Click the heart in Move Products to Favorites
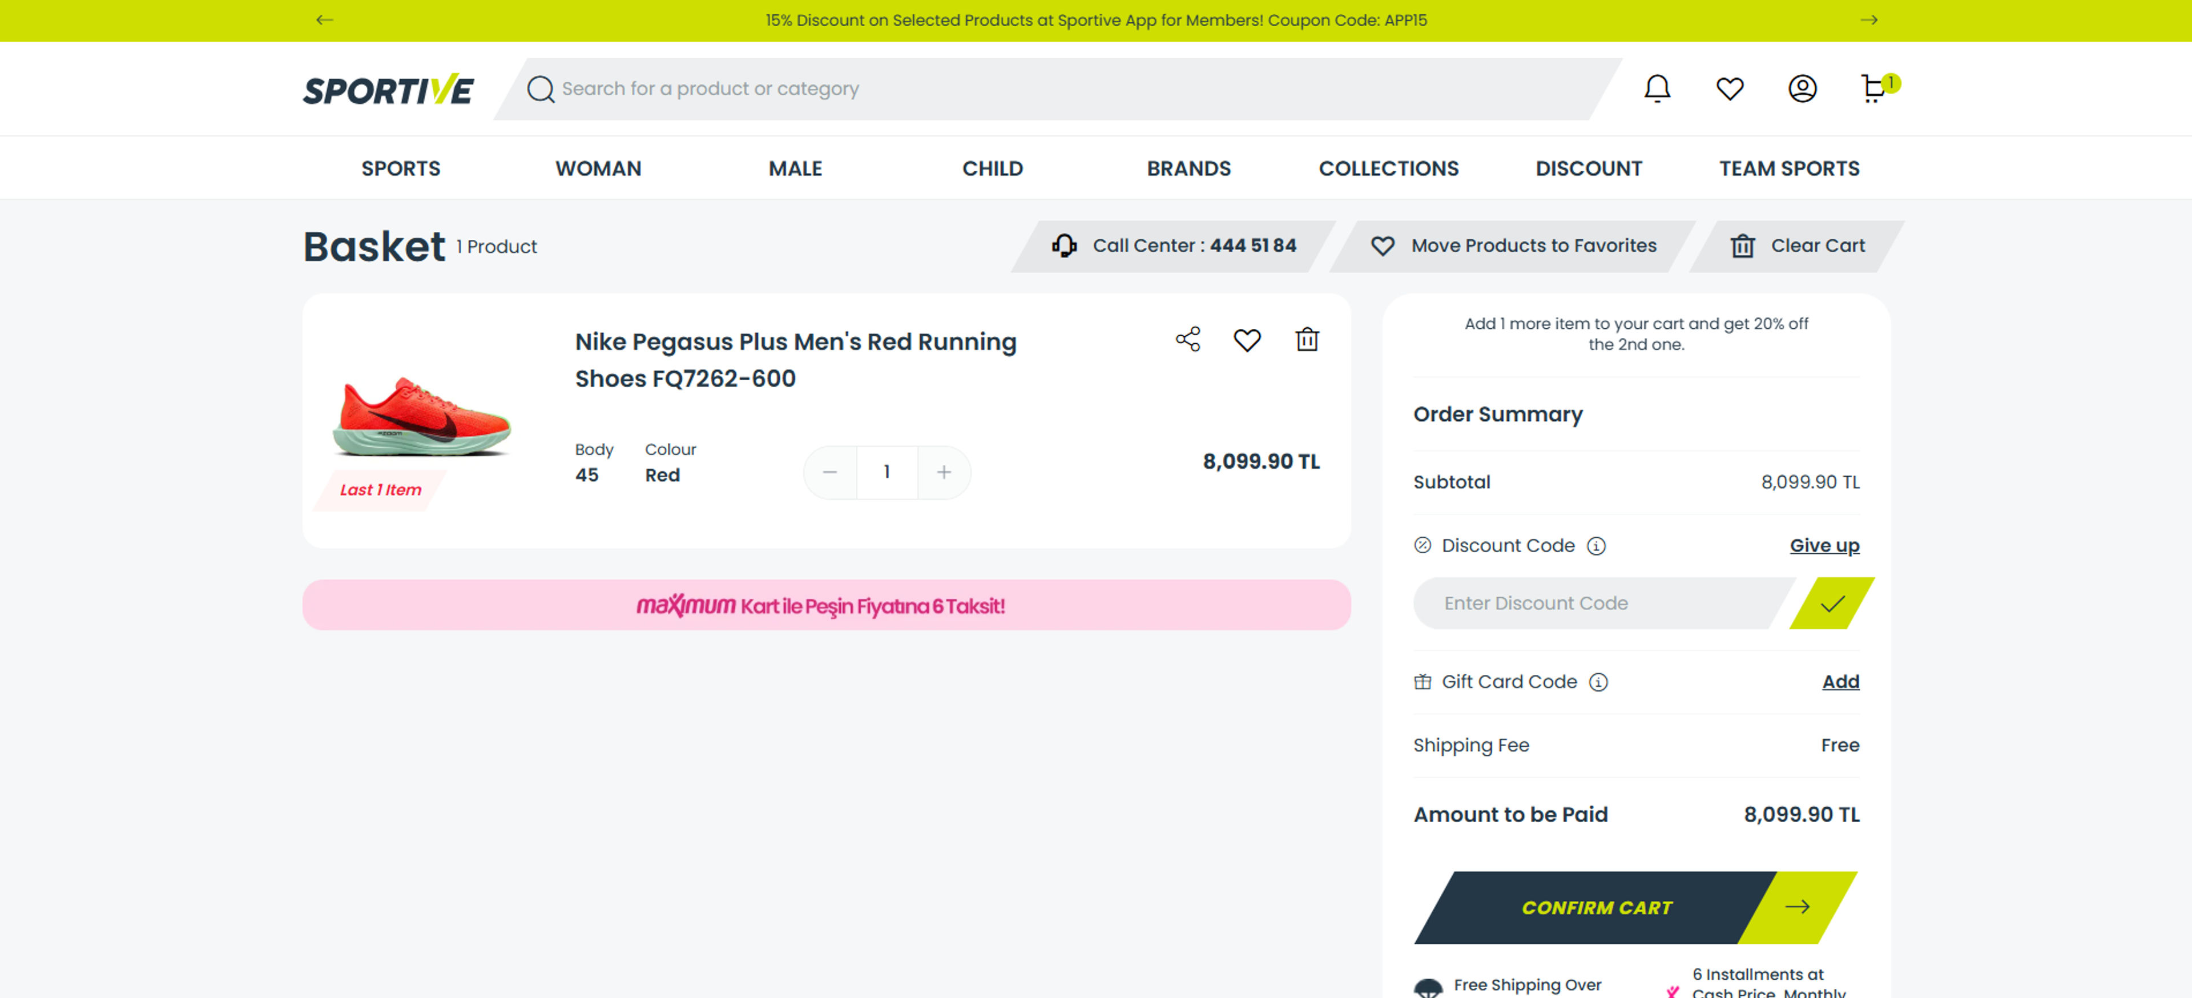 (1383, 246)
